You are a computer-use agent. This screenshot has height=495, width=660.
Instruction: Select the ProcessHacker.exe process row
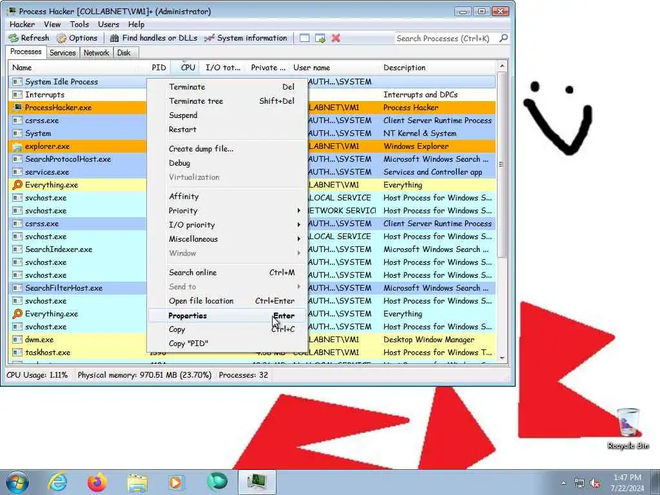pyautogui.click(x=78, y=108)
